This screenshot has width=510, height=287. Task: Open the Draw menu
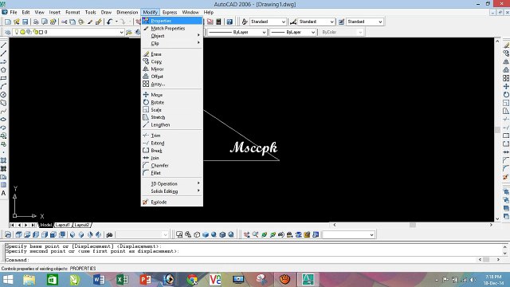click(106, 13)
